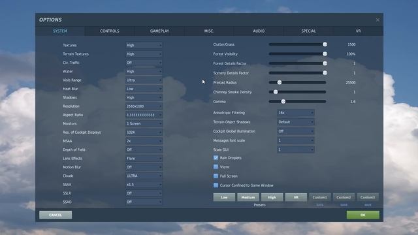
Task: Open the Water quality dropdown
Action: [x=144, y=71]
